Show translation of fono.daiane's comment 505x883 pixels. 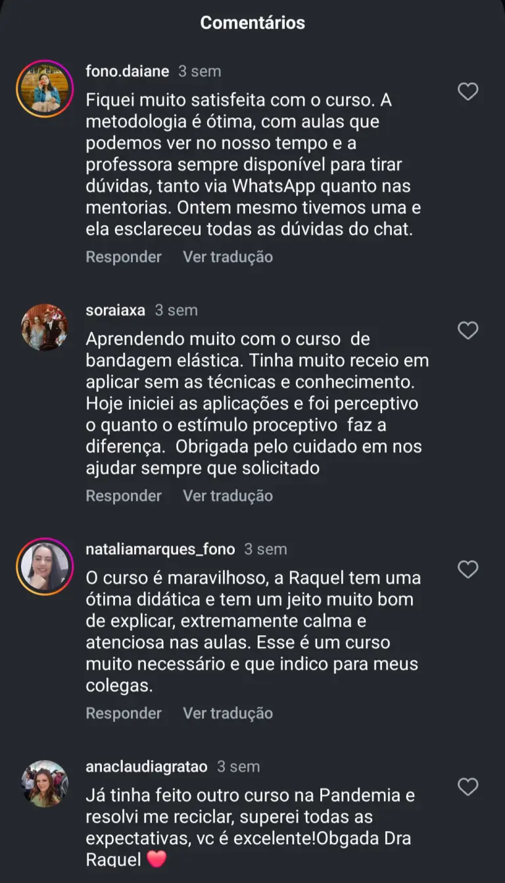click(228, 257)
